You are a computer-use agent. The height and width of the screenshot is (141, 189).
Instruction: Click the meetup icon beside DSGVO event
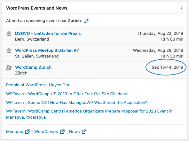(9, 34)
